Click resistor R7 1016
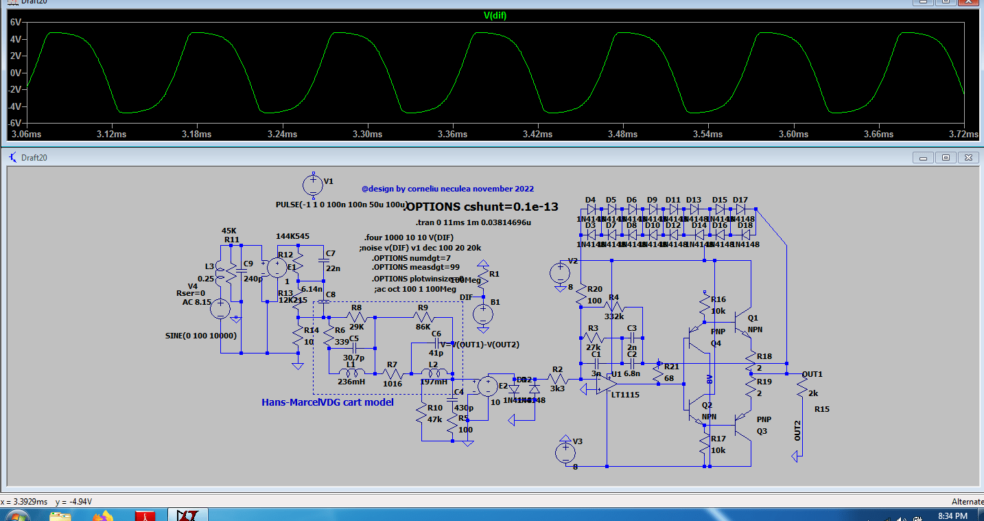984x521 pixels. (392, 374)
